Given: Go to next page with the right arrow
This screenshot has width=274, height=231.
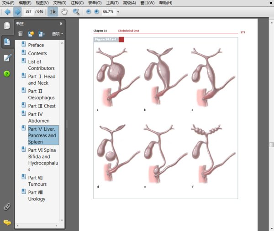Looking at the screenshot, I should (17, 11).
